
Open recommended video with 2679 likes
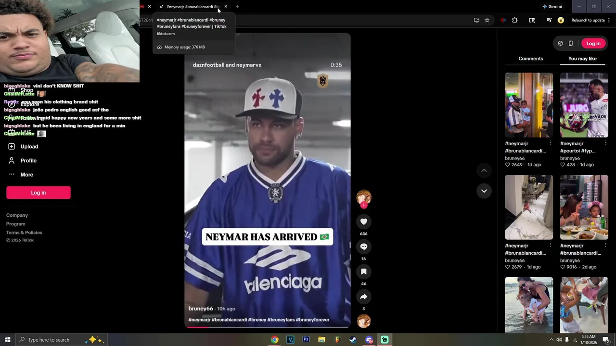tap(529, 207)
